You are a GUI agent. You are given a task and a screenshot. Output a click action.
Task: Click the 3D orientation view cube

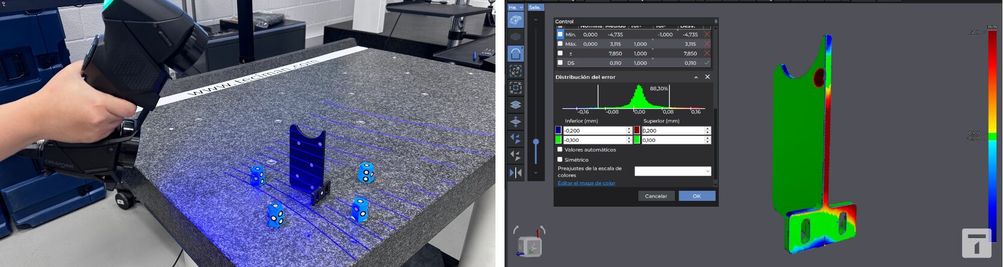coord(529,247)
